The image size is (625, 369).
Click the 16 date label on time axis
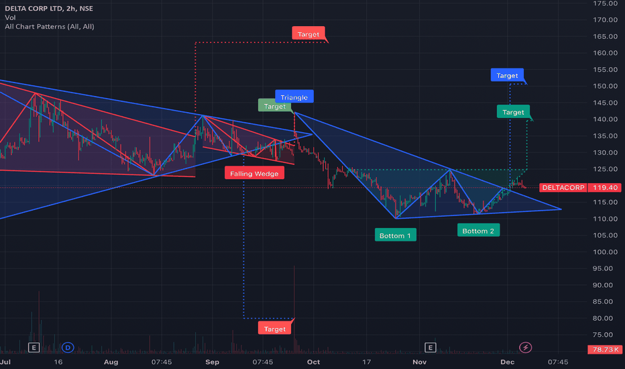pyautogui.click(x=58, y=362)
